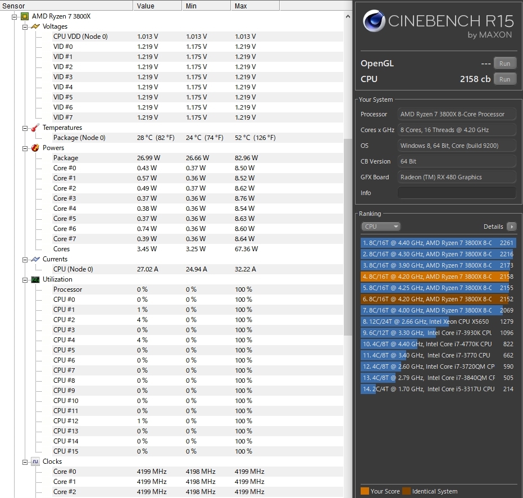Select the VID #7 voltage row
This screenshot has height=498, width=523.
pyautogui.click(x=198, y=117)
